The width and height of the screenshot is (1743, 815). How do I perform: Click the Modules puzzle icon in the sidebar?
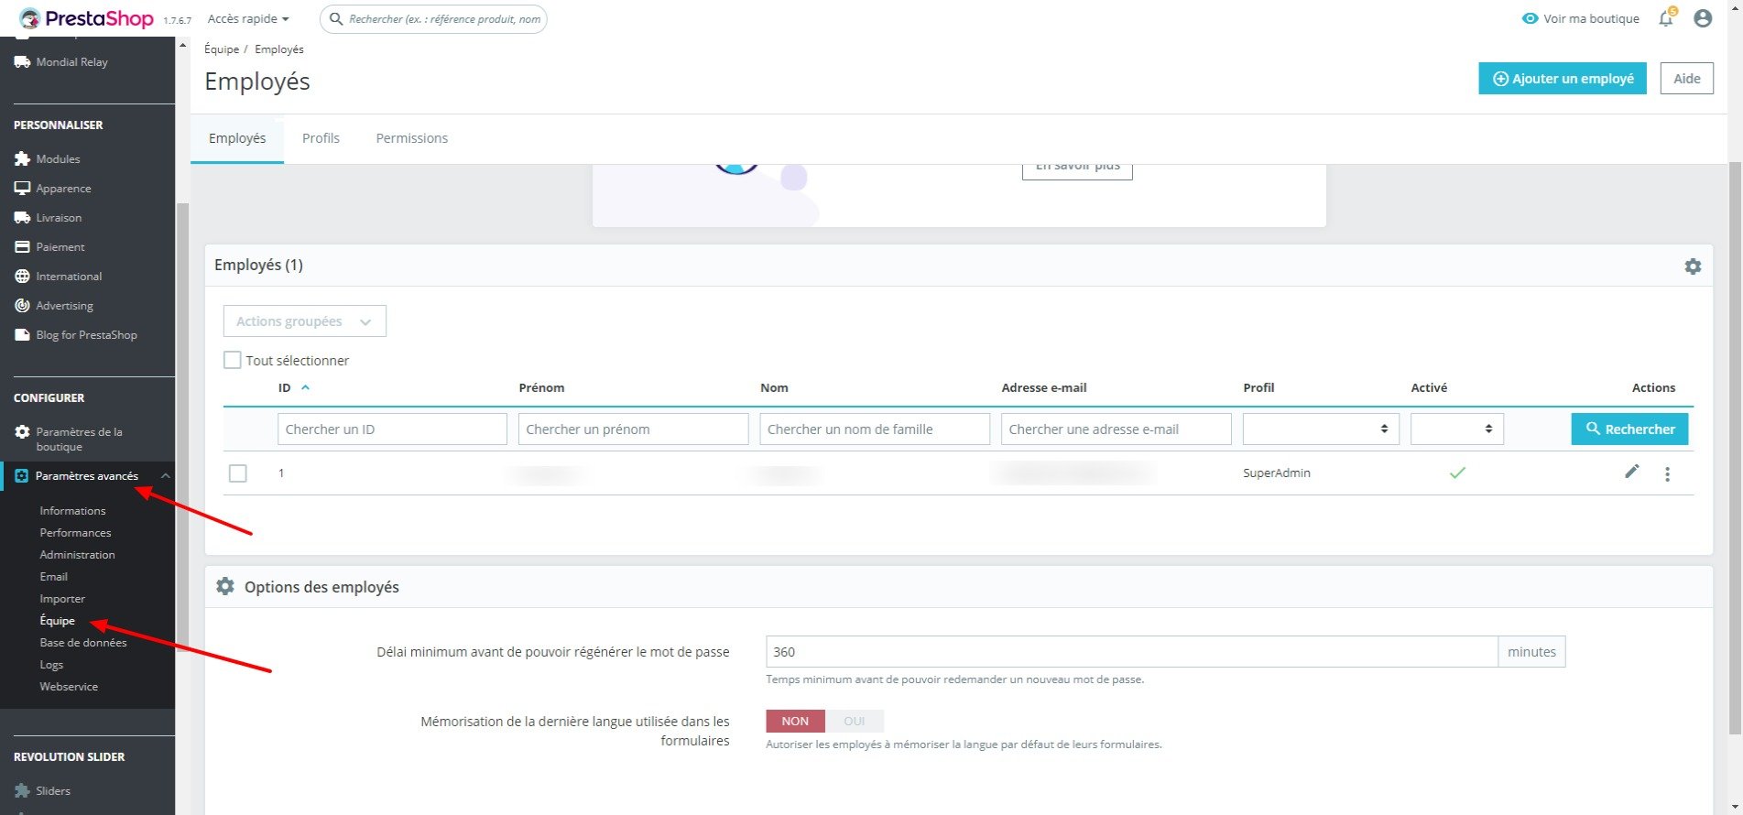pyautogui.click(x=22, y=158)
